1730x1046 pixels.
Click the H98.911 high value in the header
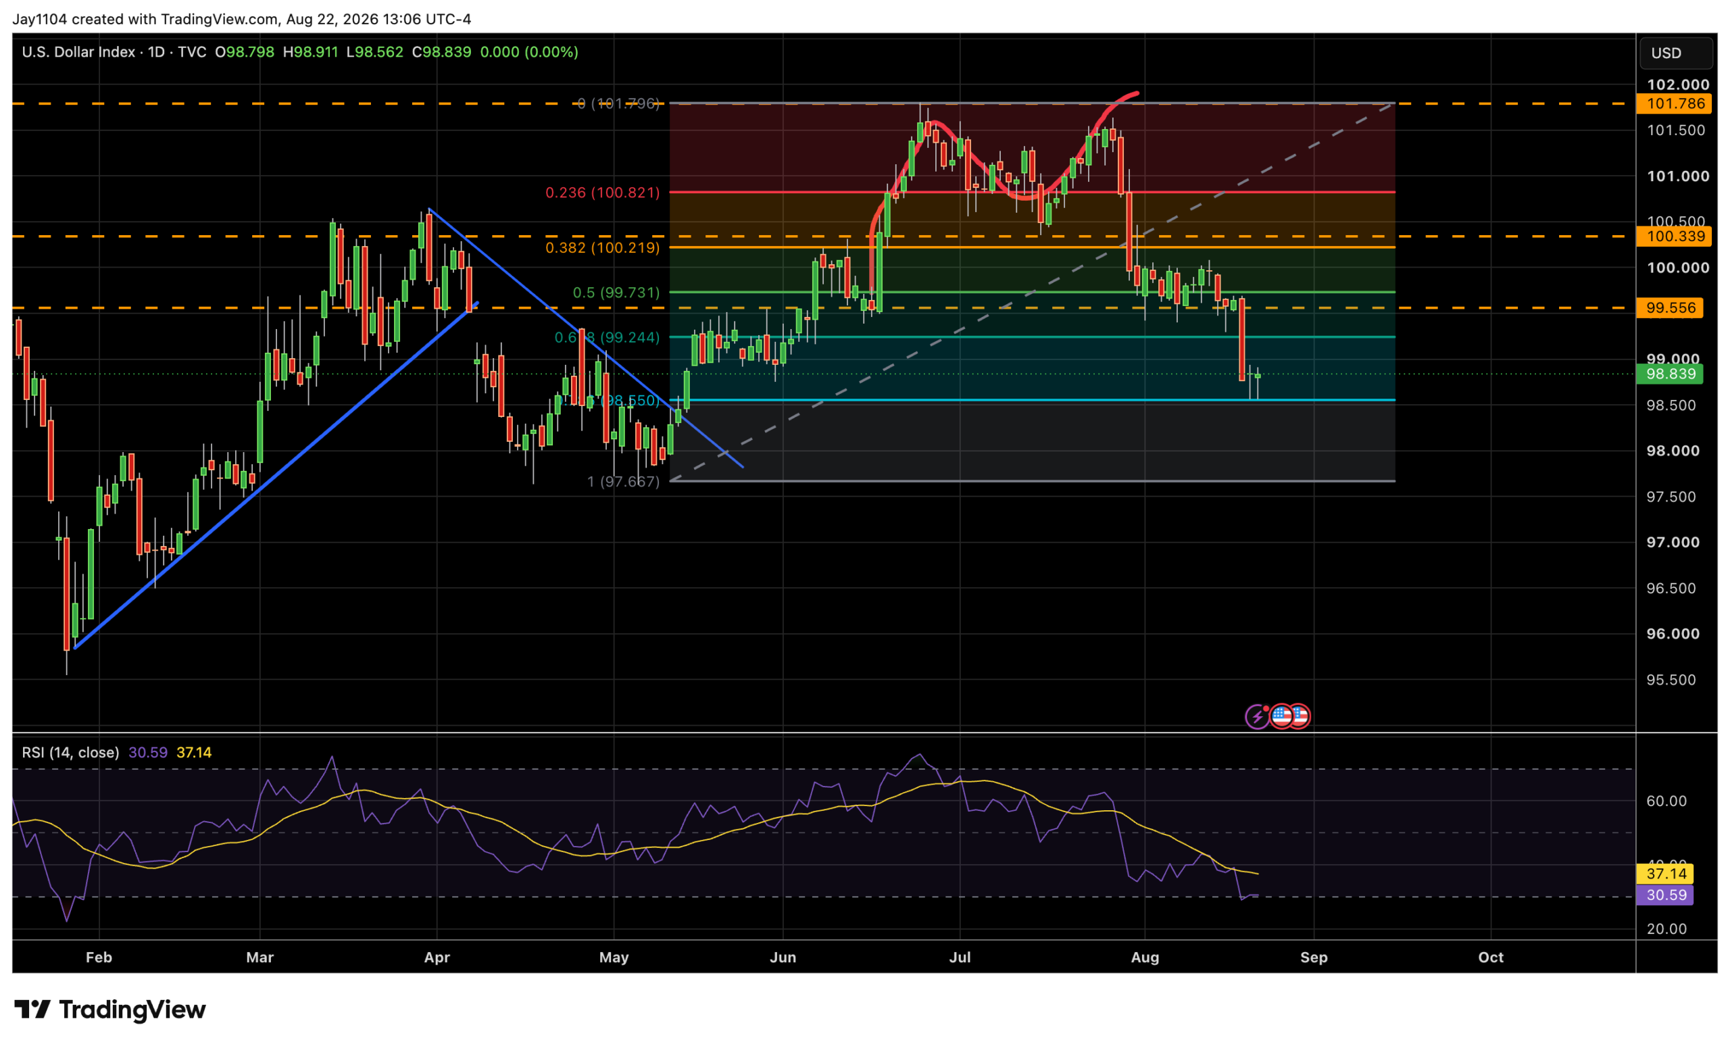tap(310, 52)
